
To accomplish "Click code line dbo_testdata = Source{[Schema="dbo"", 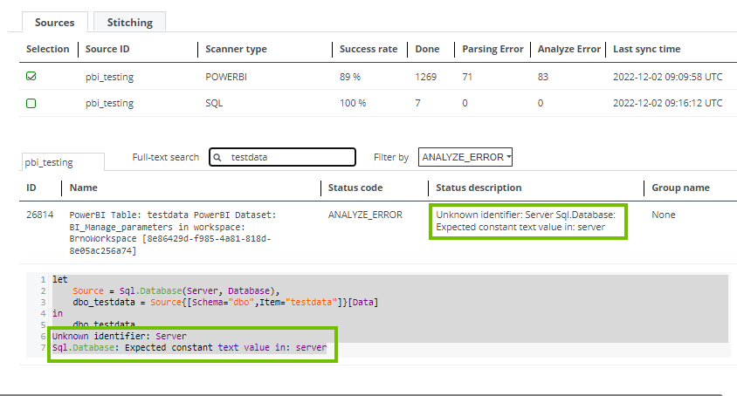I will click(225, 302).
